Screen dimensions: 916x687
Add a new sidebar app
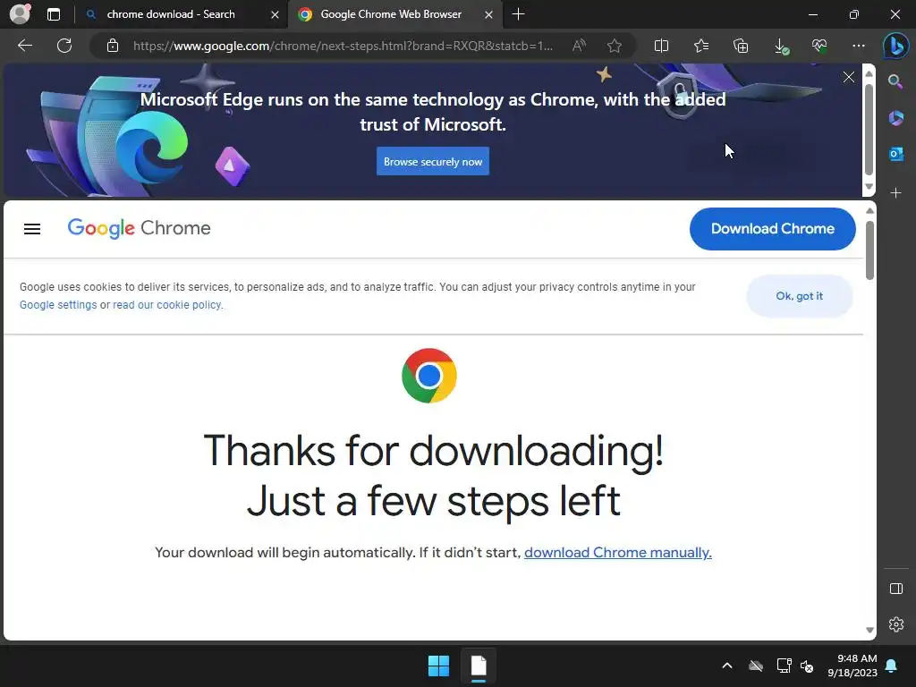pyautogui.click(x=895, y=193)
